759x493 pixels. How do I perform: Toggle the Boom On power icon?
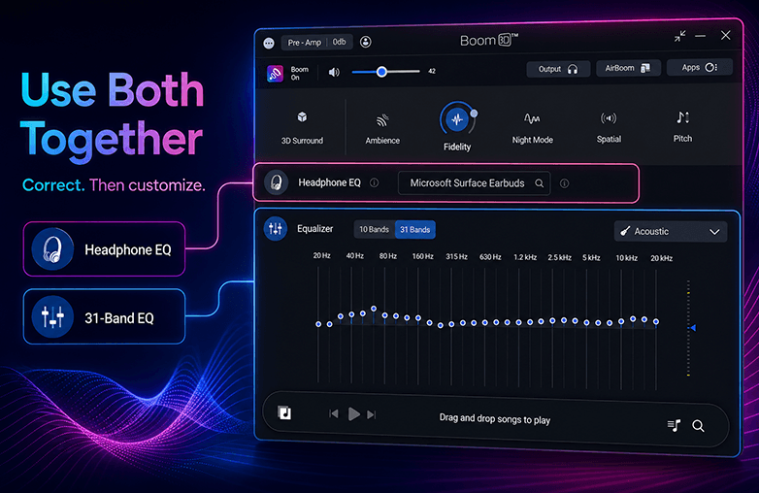point(275,74)
